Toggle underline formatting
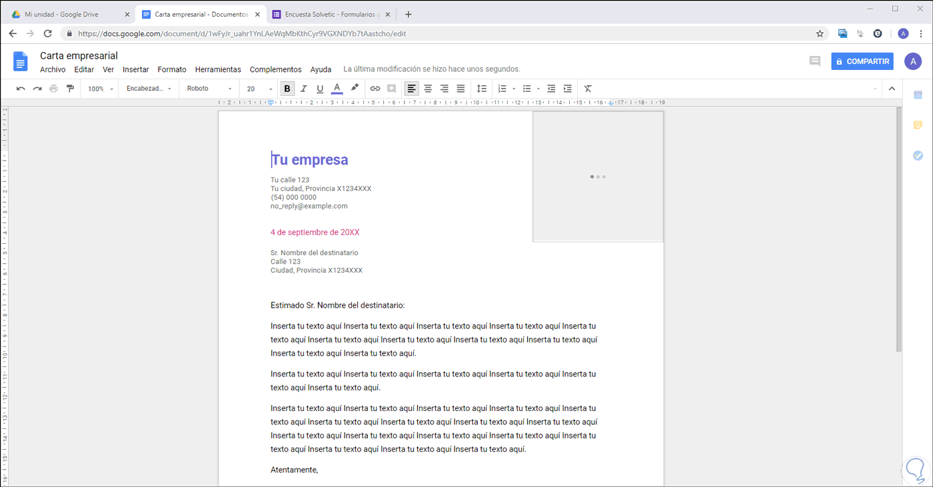933x487 pixels. tap(320, 89)
